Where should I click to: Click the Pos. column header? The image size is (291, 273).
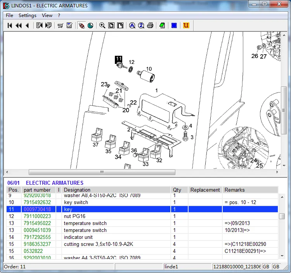point(14,190)
